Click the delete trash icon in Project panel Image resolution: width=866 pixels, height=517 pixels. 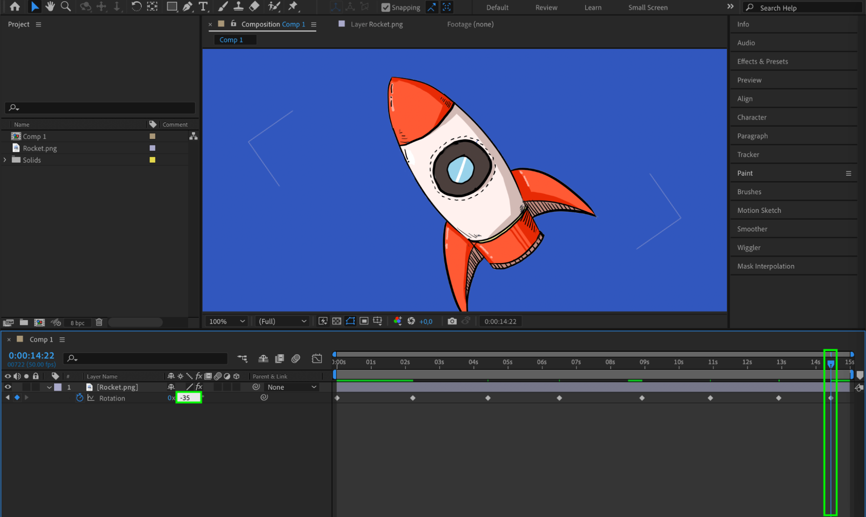(99, 322)
